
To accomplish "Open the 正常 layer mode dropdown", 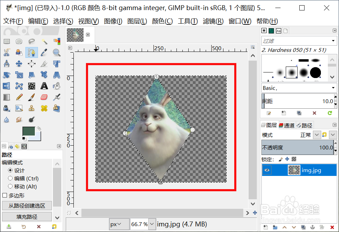I will pyautogui.click(x=316, y=135).
